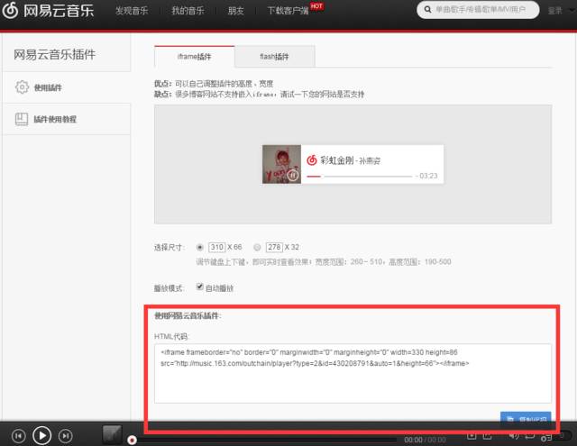The width and height of the screenshot is (577, 446).
Task: Click the NetEase logo in the preview widget
Action: [312, 160]
